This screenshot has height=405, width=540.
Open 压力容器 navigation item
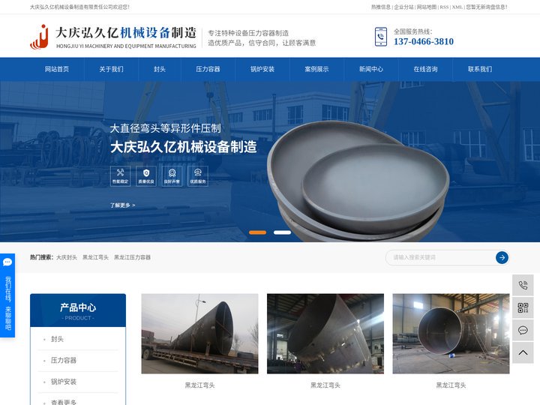point(208,69)
